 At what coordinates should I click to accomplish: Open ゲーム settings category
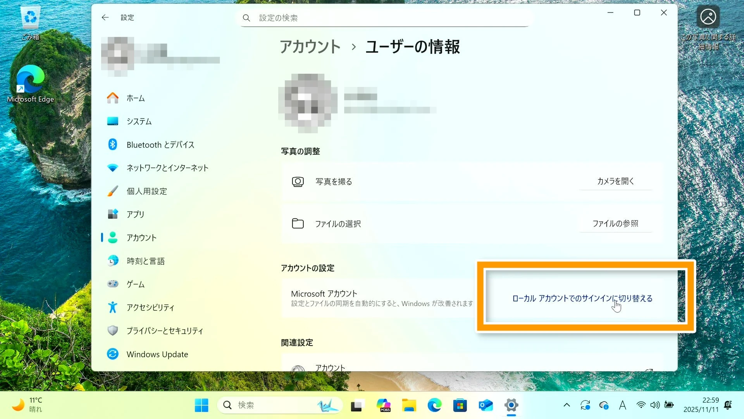(135, 284)
